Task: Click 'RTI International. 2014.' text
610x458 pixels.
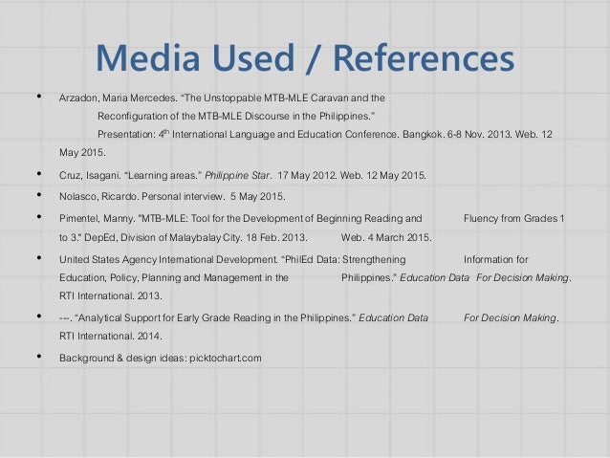Action: coord(111,336)
